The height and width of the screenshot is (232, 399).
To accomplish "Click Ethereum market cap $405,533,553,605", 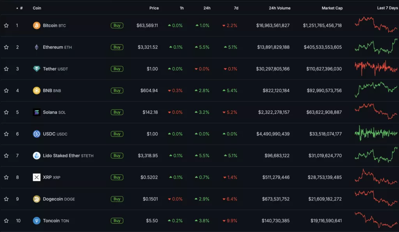I will (323, 47).
